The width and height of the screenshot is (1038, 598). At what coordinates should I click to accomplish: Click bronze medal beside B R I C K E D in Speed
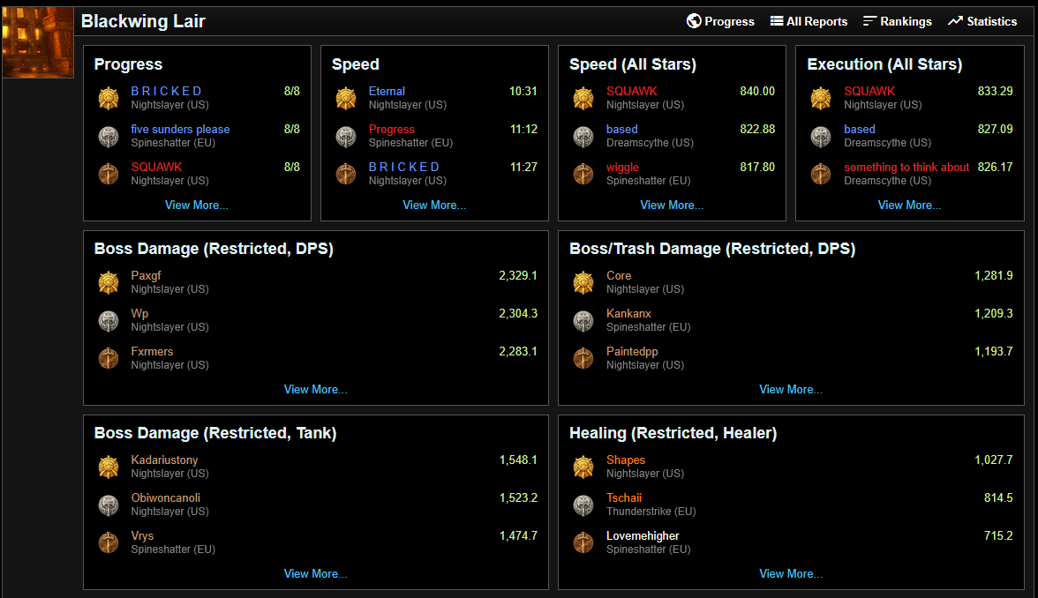(346, 174)
